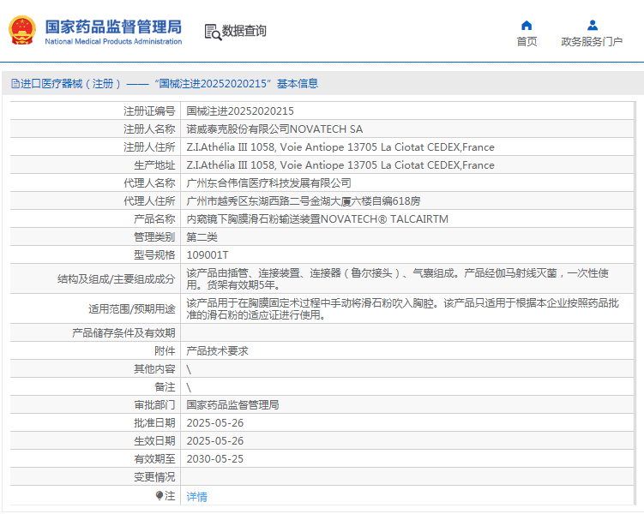
Task: Select model value 109001T
Action: [208, 255]
